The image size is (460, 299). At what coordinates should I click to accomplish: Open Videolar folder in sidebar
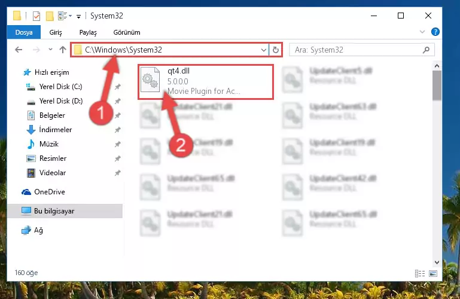(46, 173)
